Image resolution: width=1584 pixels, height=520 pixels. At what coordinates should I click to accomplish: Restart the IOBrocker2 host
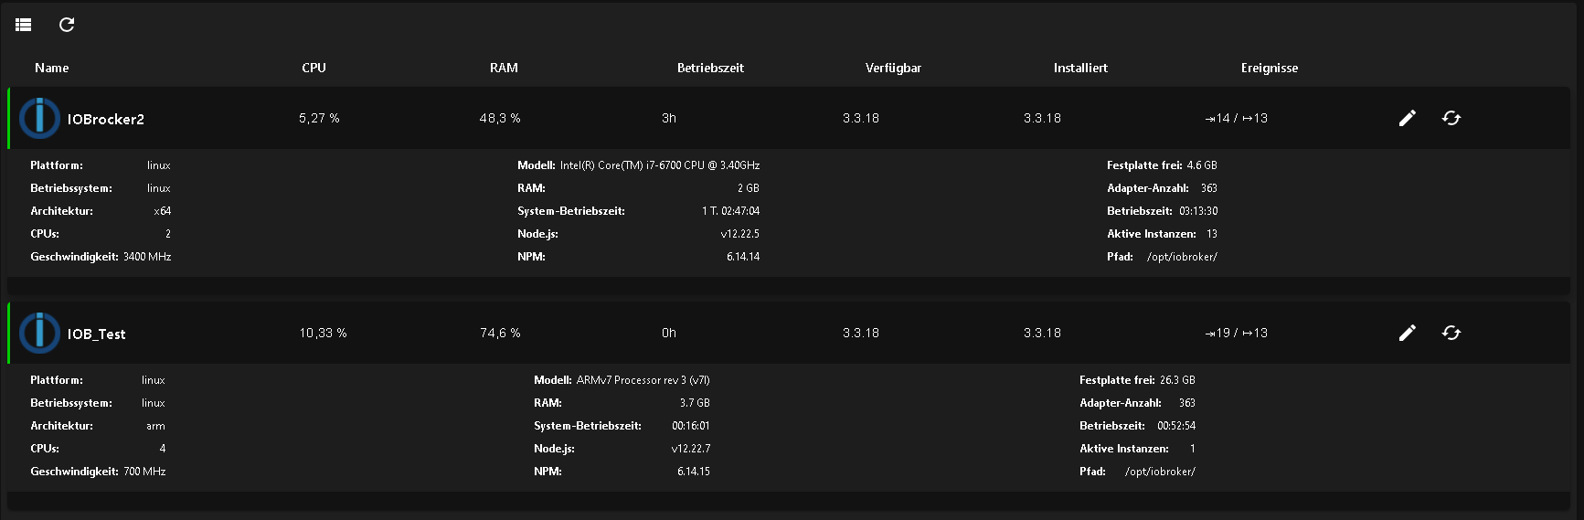tap(1451, 118)
